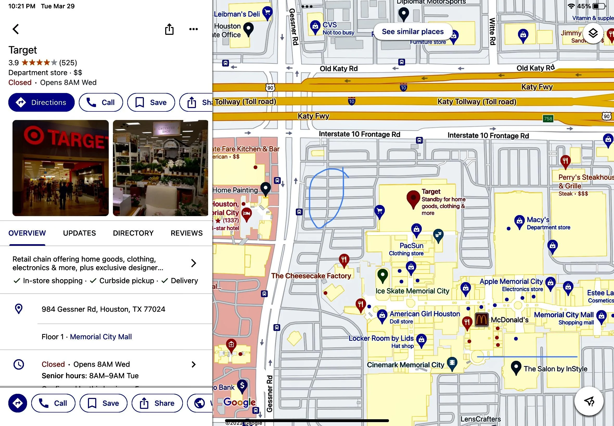The height and width of the screenshot is (426, 614).
Task: Open the Greenery Shop interior photo
Action: (160, 168)
